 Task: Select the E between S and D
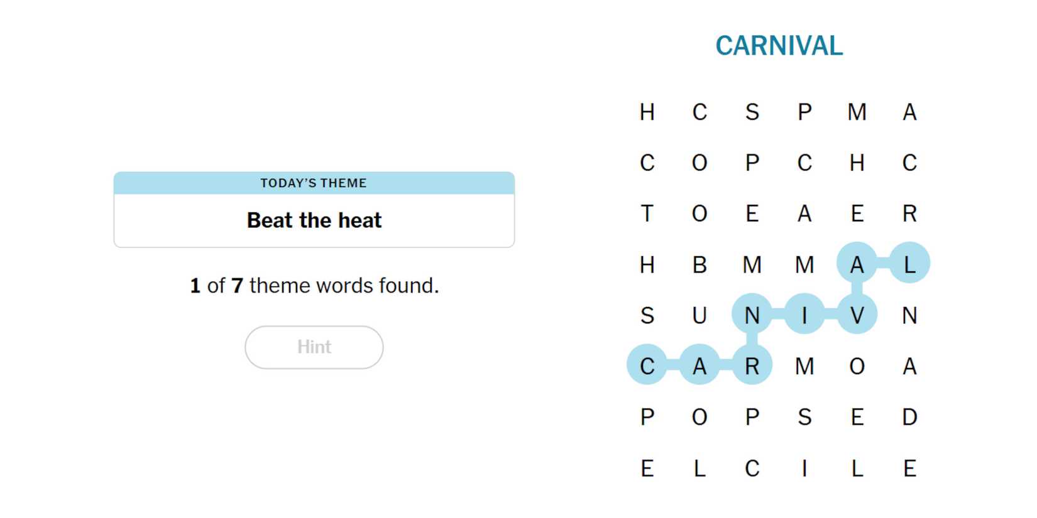857,417
